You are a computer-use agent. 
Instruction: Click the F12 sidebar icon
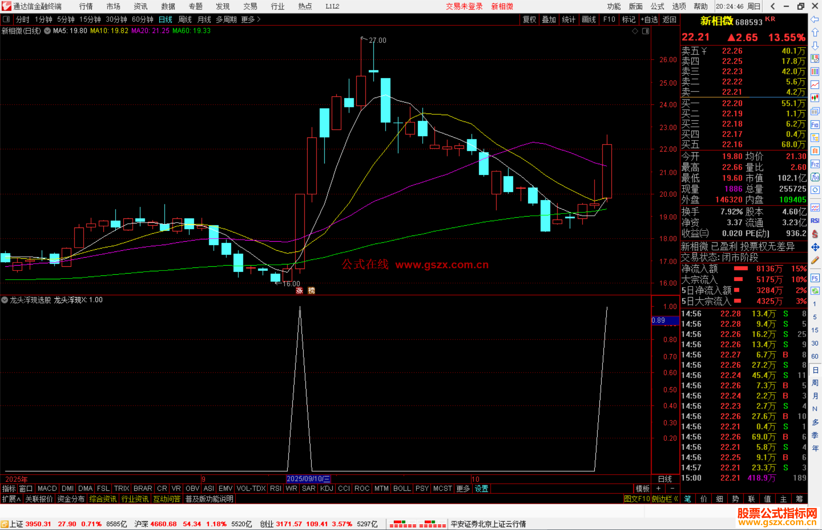(x=815, y=164)
